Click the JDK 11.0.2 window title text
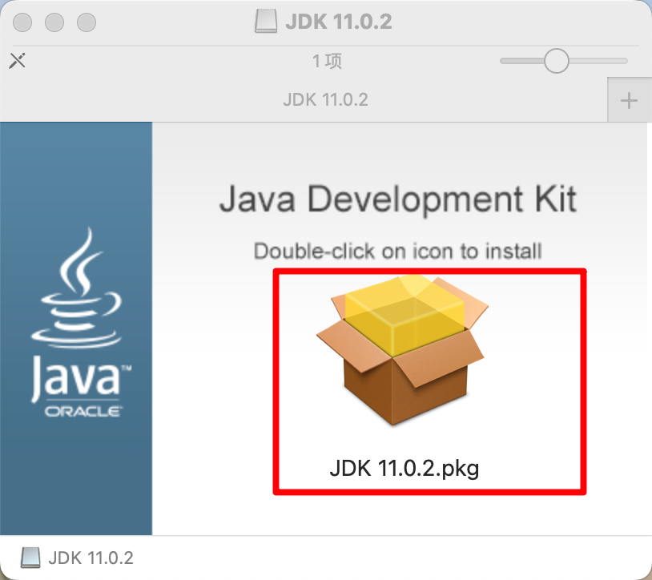The image size is (652, 580). [x=339, y=22]
